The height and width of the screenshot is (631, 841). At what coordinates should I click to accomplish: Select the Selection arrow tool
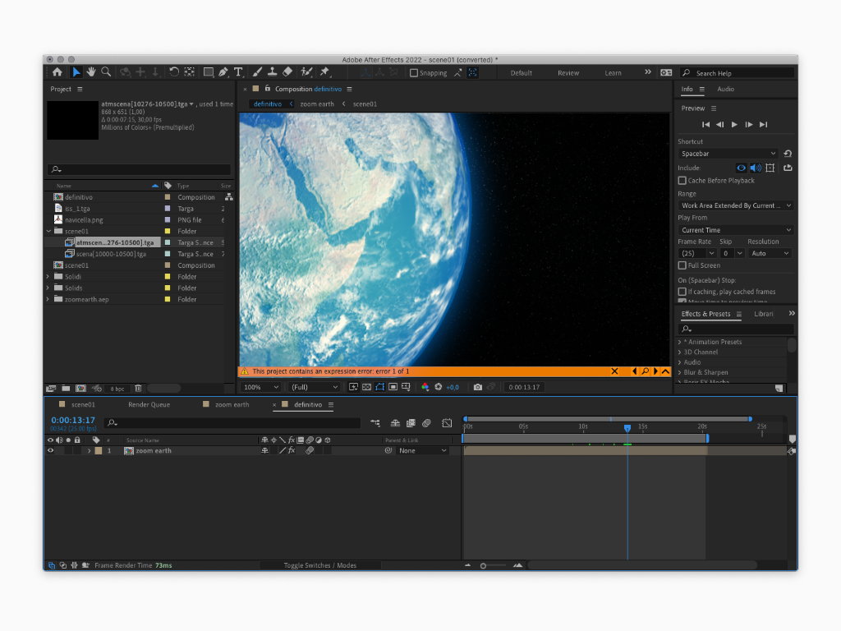click(x=76, y=72)
